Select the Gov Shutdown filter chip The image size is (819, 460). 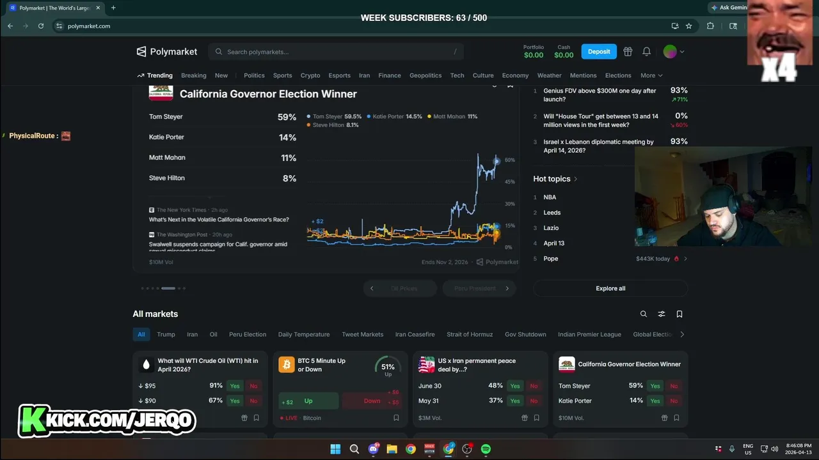[x=525, y=334]
